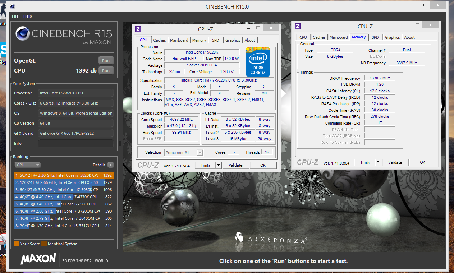
Task: Select Graphics tab in second CPU-Z window
Action: [x=393, y=37]
